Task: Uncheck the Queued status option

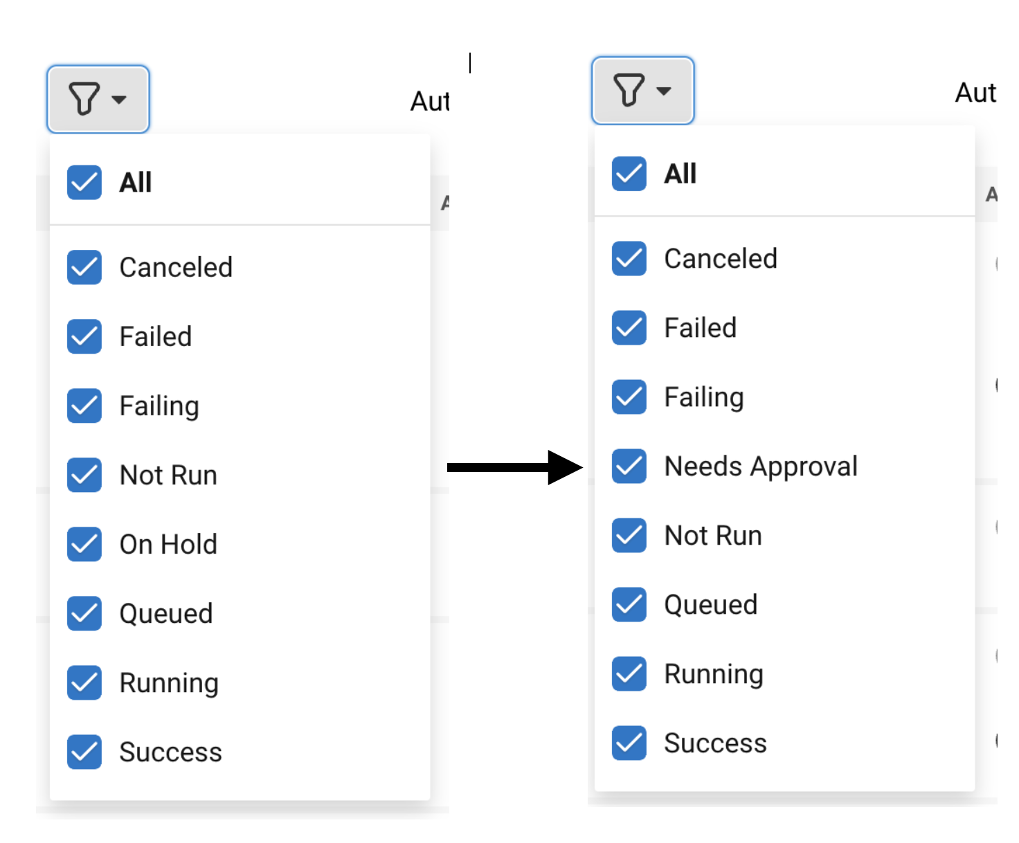Action: click(x=84, y=613)
